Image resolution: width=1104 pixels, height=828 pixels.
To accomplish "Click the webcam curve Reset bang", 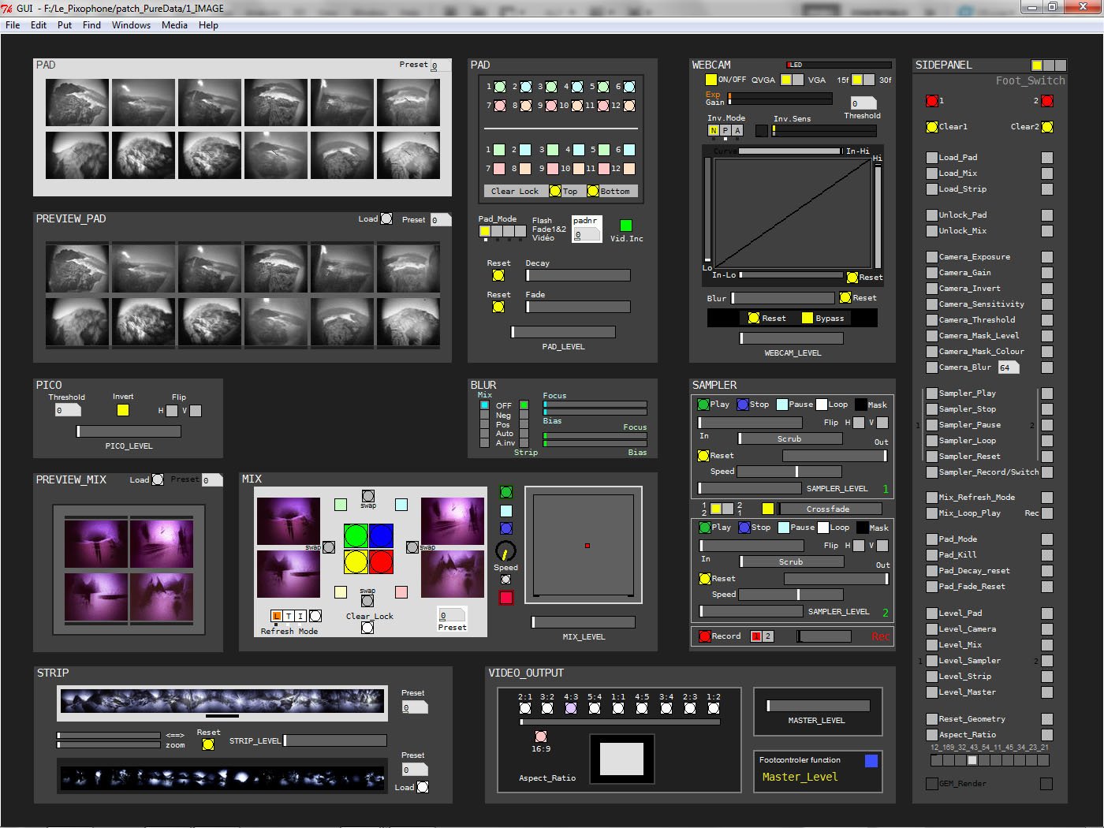I will (x=852, y=278).
